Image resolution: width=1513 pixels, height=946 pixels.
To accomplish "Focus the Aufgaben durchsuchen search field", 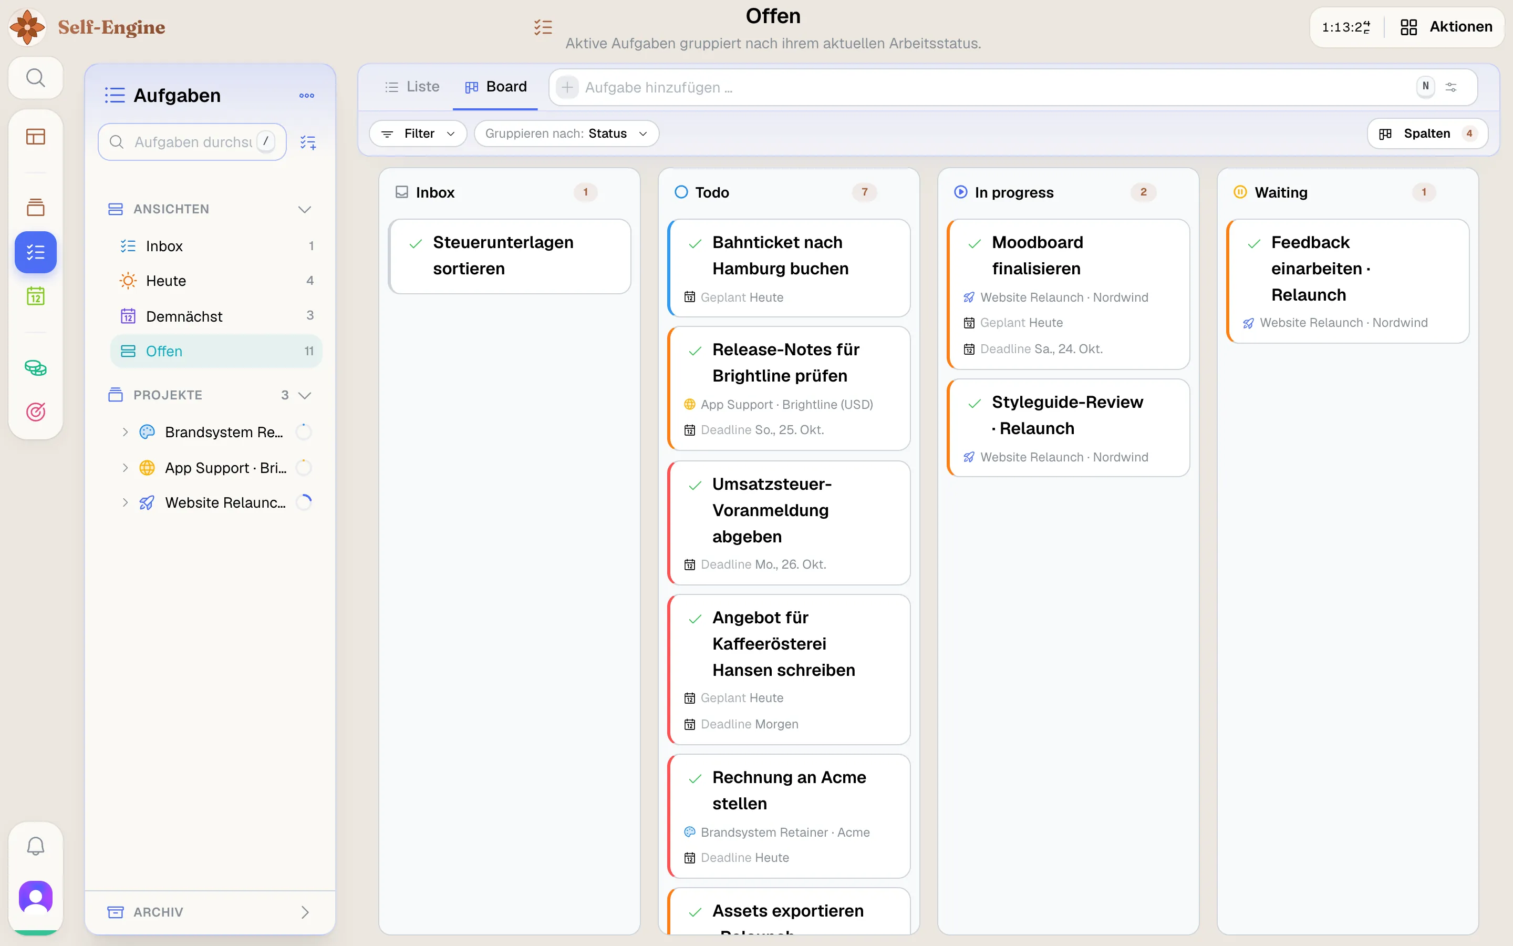I will coord(193,142).
